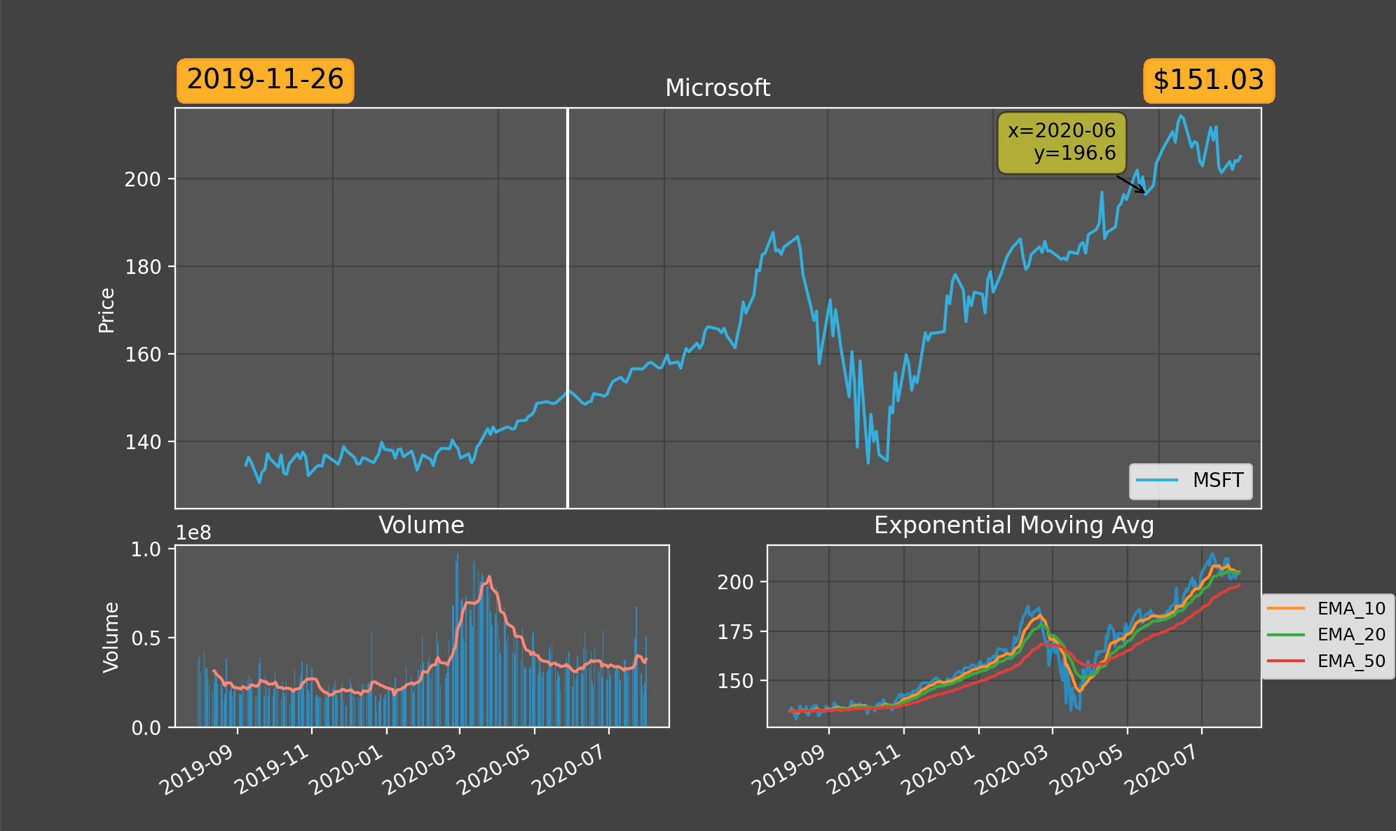Click the Price y-axis label
Image resolution: width=1396 pixels, height=831 pixels.
click(x=107, y=310)
